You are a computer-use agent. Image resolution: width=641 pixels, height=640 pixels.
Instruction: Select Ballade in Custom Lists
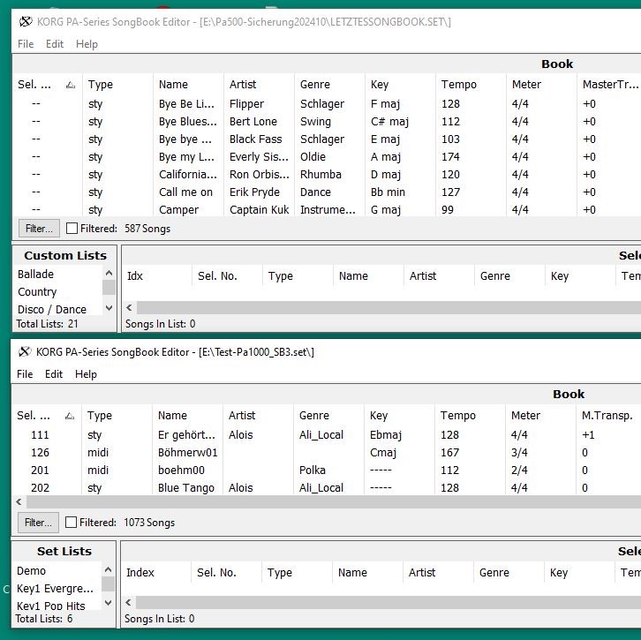coord(35,274)
